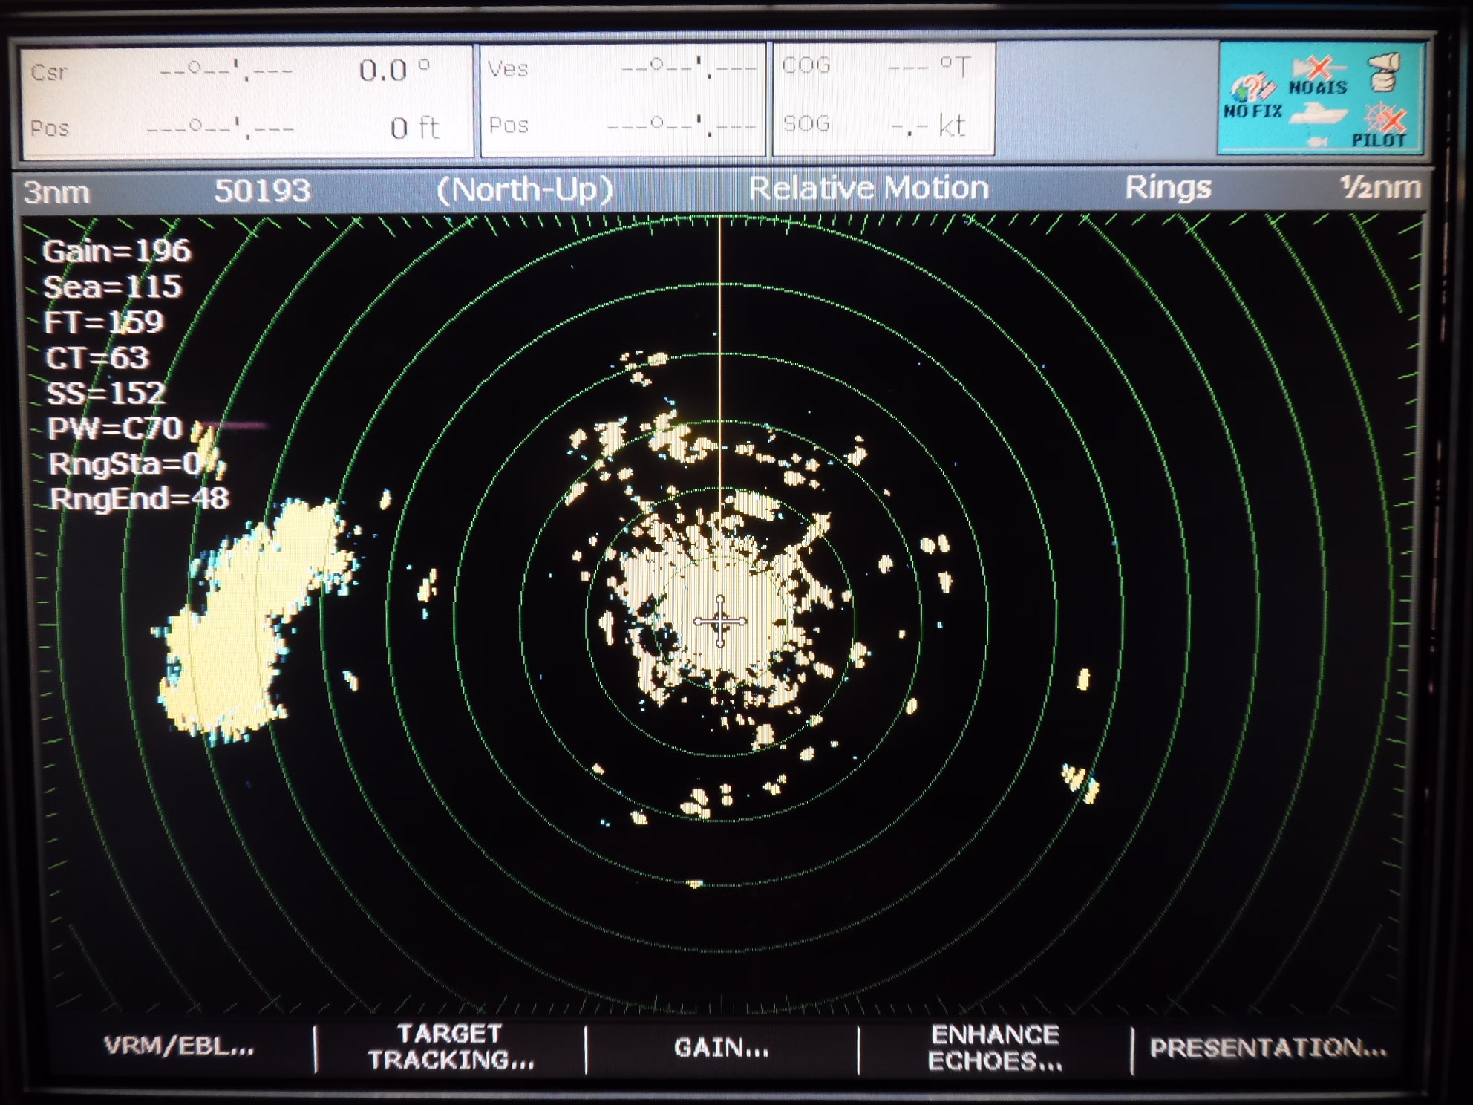
Task: Click the Csr label in data bar
Action: point(49,72)
